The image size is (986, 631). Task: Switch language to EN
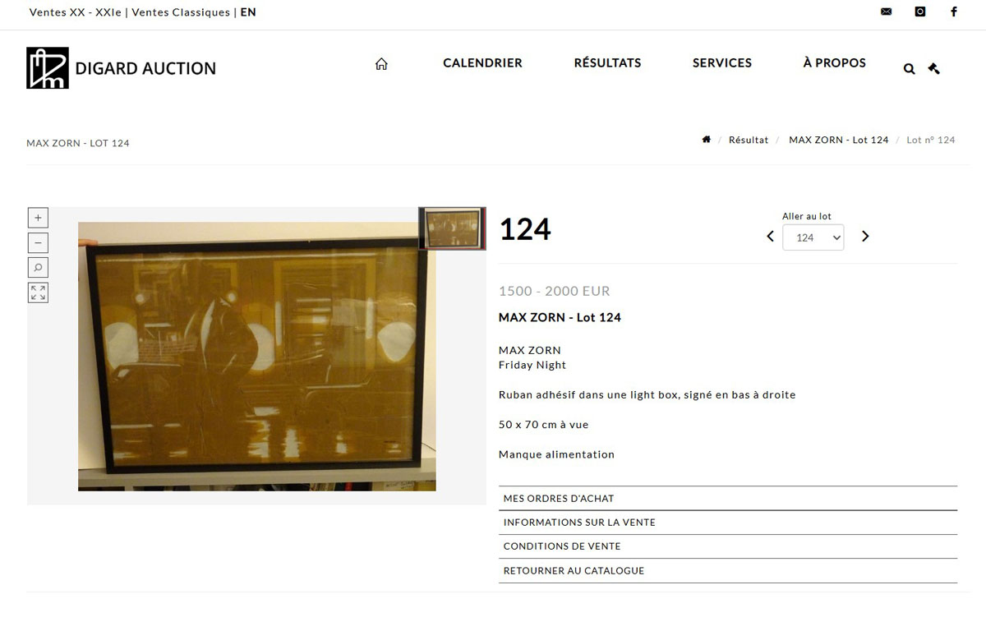tap(248, 12)
